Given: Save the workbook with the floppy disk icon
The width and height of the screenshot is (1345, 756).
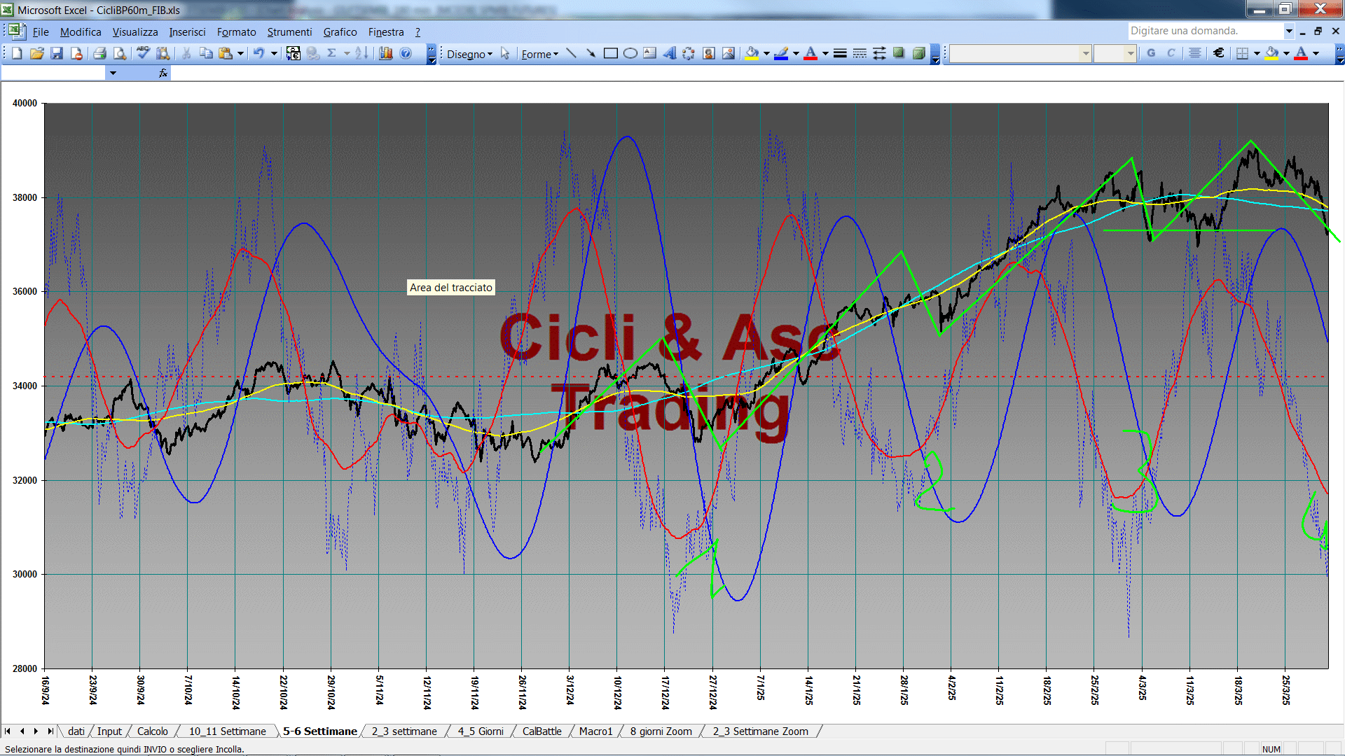Looking at the screenshot, I should (x=57, y=53).
